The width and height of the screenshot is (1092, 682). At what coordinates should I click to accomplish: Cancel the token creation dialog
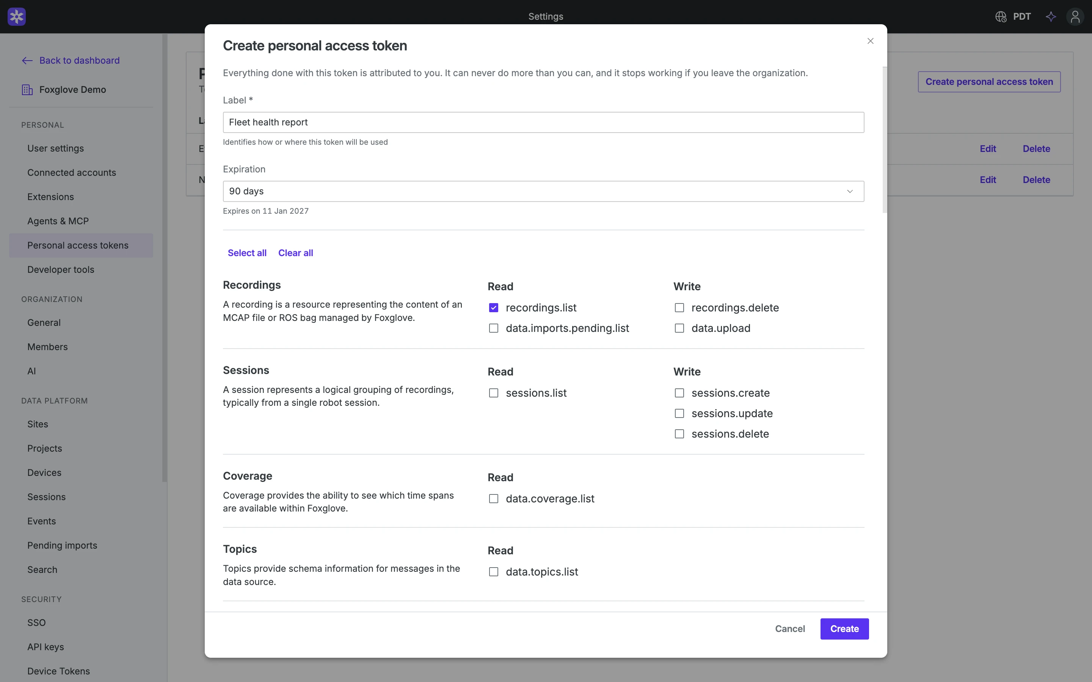790,629
